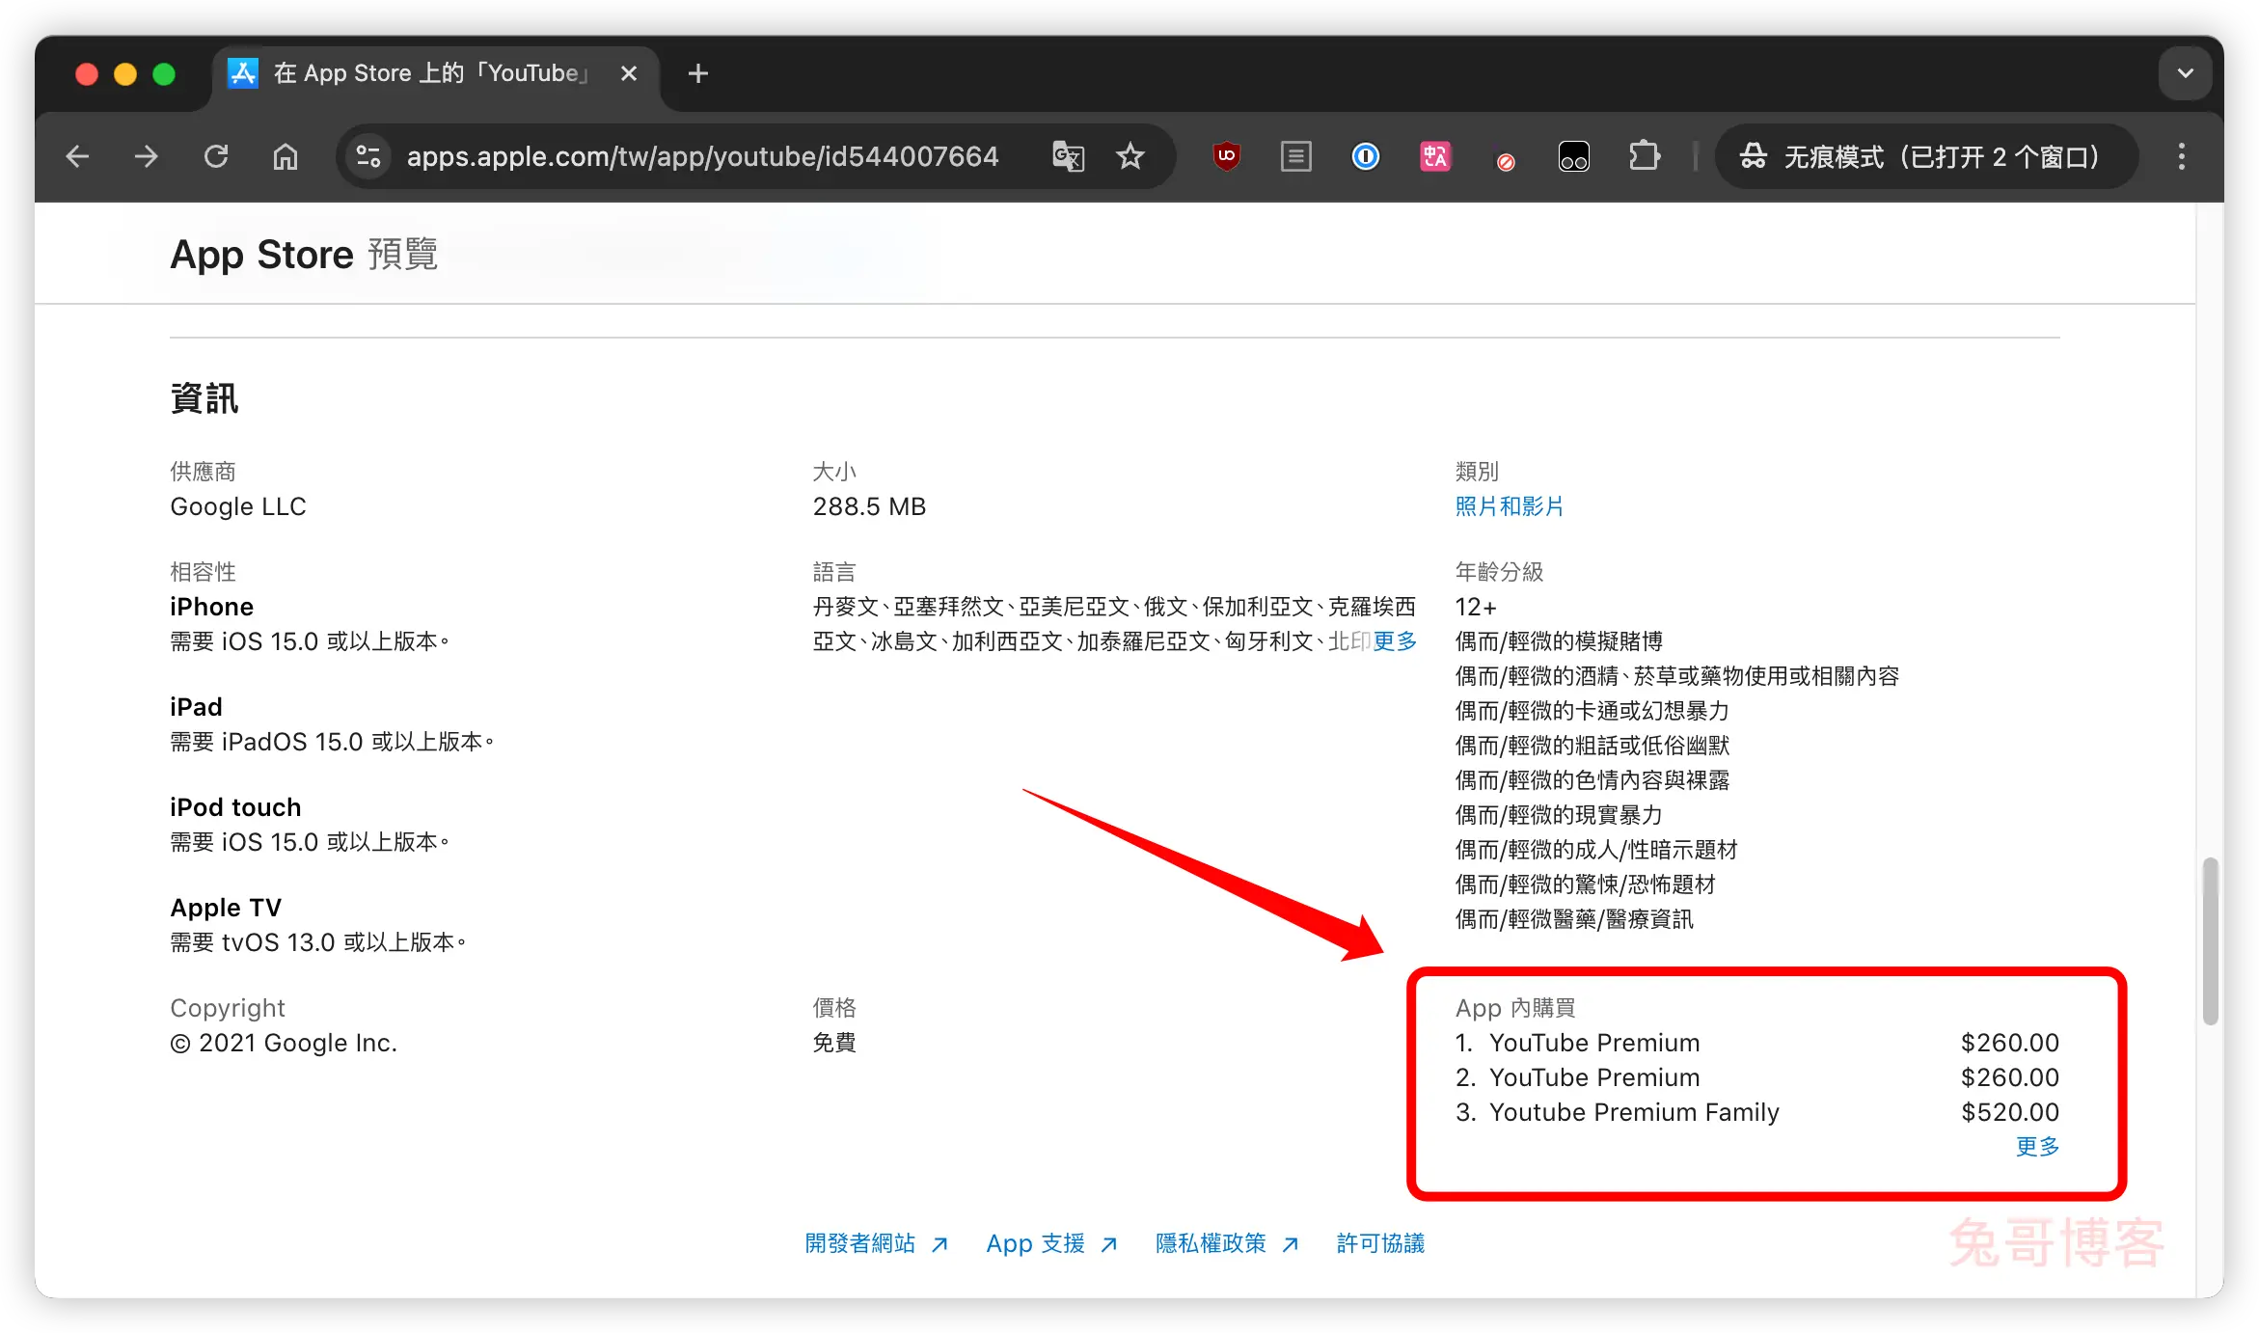Open the Extensions puzzle menu

tap(1644, 156)
